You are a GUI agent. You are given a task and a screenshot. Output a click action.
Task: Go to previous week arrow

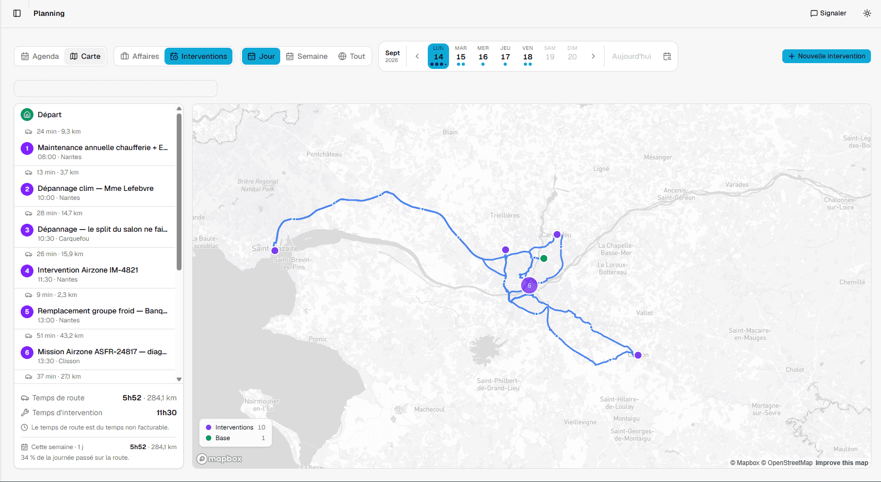[417, 56]
